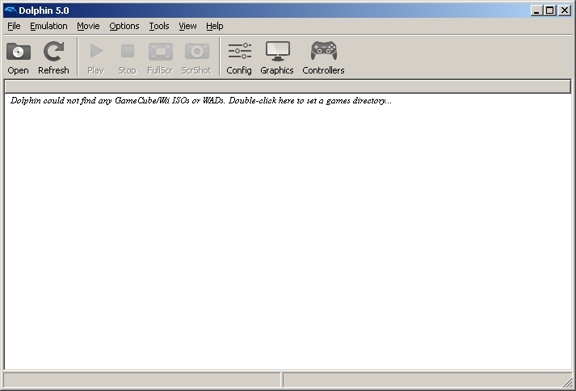576x391 pixels.
Task: Open Controllers settings
Action: pyautogui.click(x=324, y=58)
